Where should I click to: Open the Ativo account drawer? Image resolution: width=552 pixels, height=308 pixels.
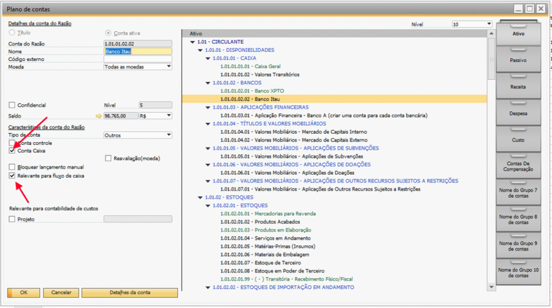(518, 33)
